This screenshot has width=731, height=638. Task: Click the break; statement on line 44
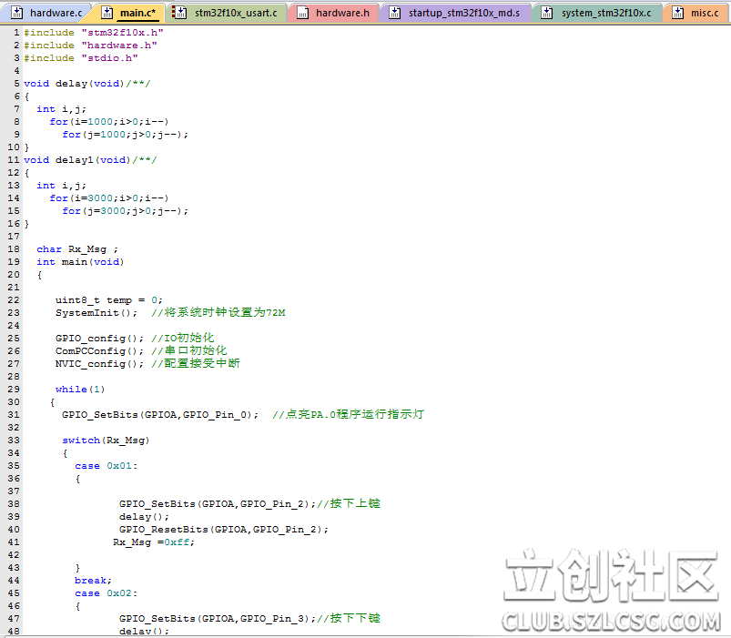pyautogui.click(x=93, y=581)
